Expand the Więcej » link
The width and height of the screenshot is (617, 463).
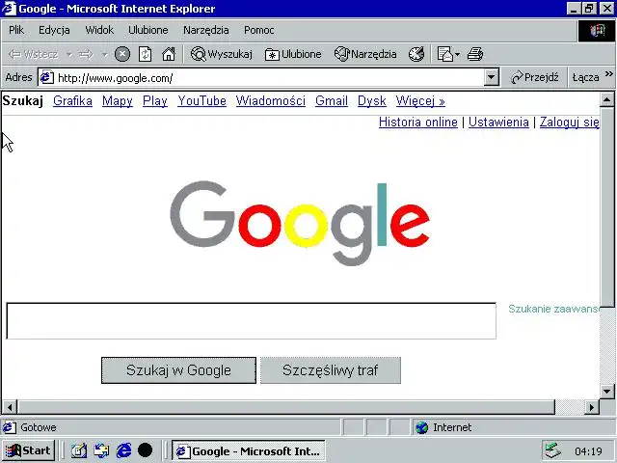coord(420,101)
